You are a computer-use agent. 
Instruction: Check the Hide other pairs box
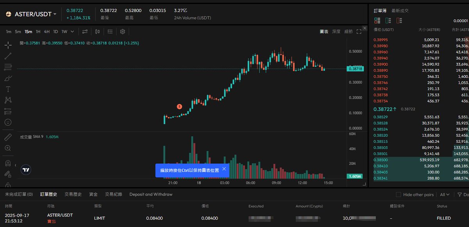(x=398, y=195)
